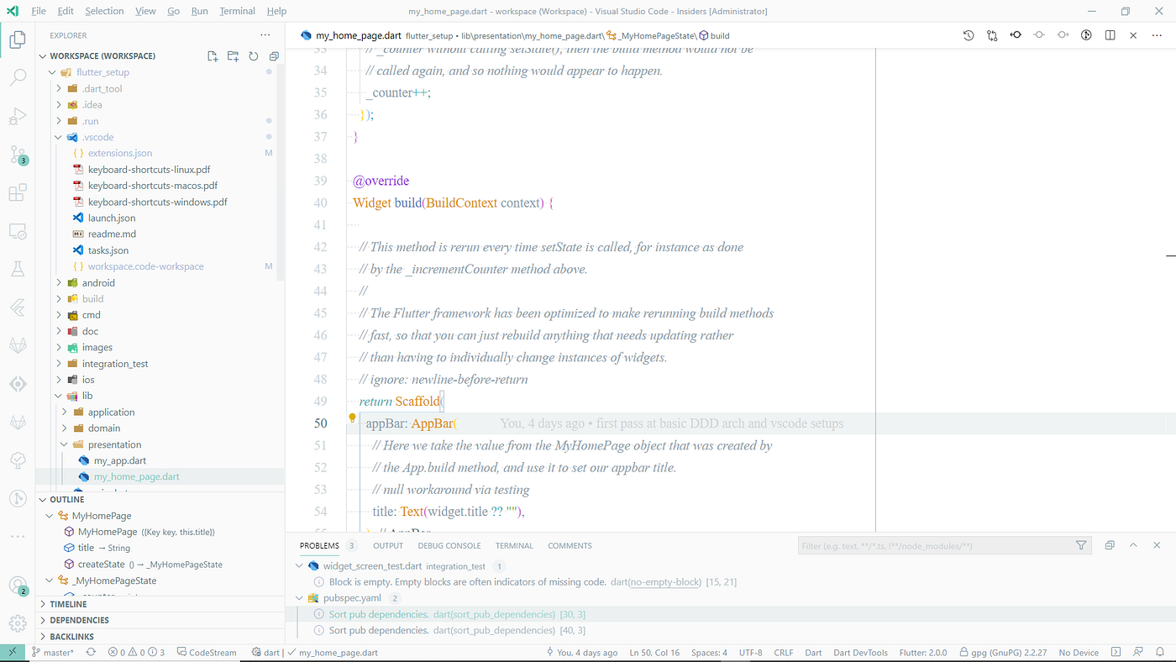1176x662 pixels.
Task: Switch to the TERMINAL tab
Action: 513,545
